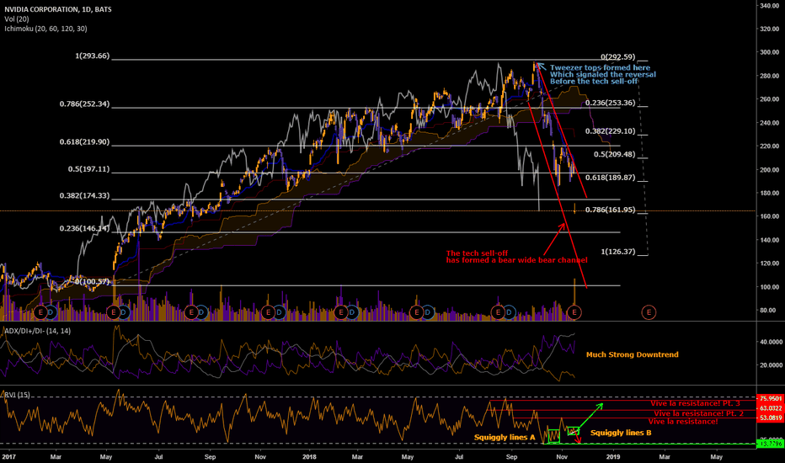
Task: Click the 340.00 price axis label
Action: [769, 6]
